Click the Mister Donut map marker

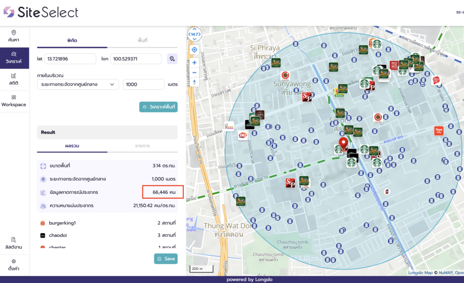pyautogui.click(x=229, y=127)
